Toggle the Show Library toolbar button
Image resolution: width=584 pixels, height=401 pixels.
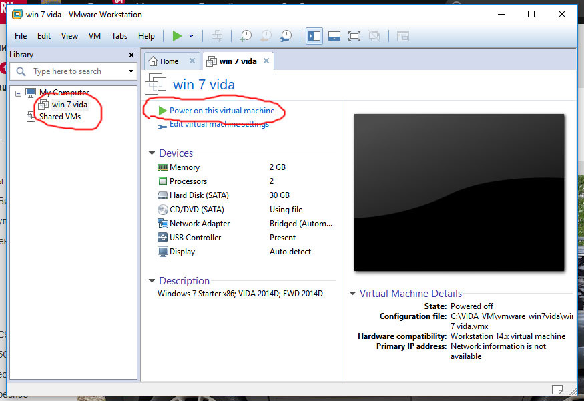click(314, 36)
